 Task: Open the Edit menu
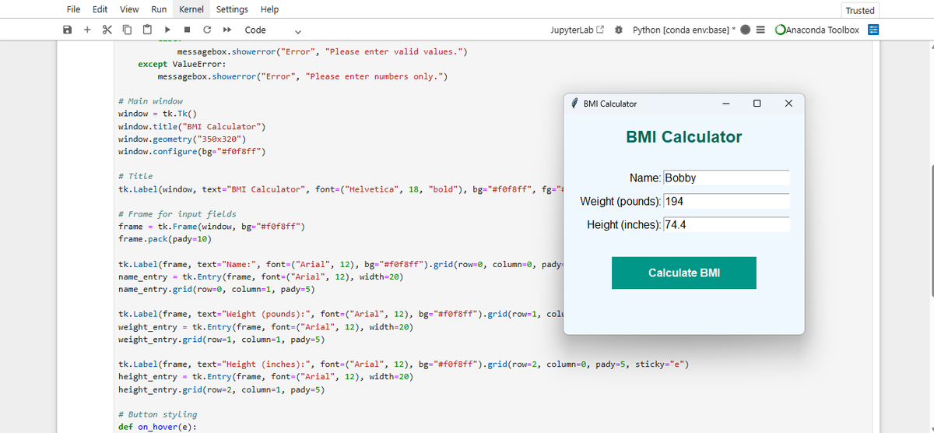(x=100, y=9)
